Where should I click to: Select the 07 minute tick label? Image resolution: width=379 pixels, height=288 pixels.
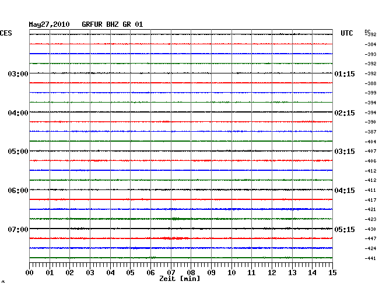tap(171, 273)
